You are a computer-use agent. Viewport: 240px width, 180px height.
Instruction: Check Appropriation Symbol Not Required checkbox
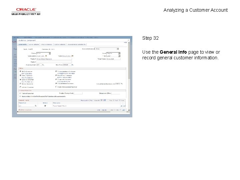click(21, 96)
